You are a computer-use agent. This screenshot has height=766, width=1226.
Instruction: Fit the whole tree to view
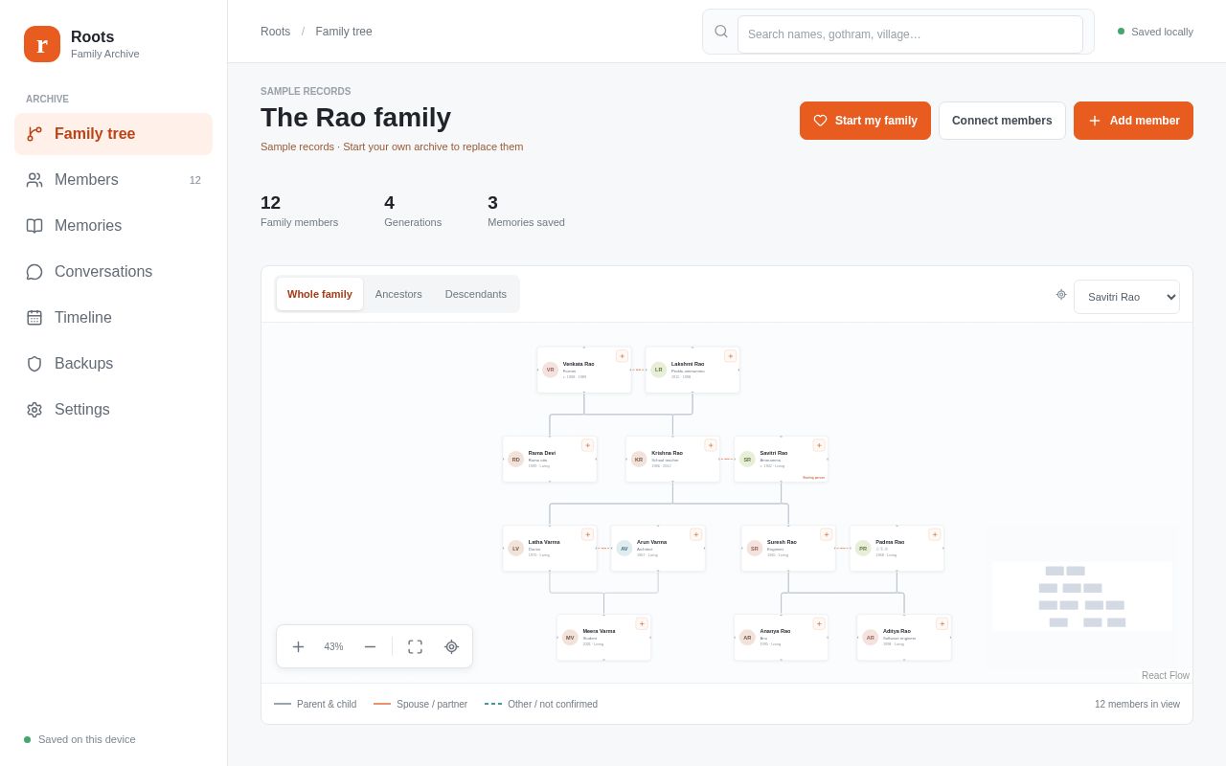(x=415, y=646)
